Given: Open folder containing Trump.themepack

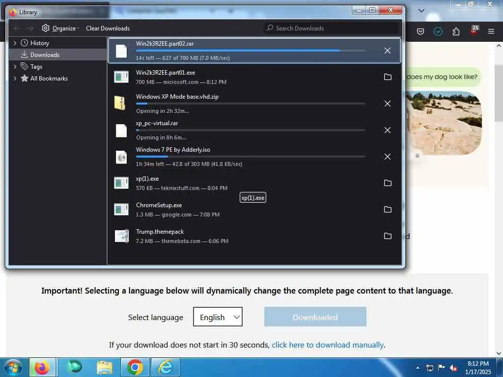Looking at the screenshot, I should tap(388, 236).
